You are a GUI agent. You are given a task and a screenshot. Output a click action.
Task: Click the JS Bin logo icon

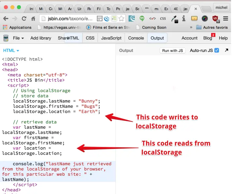tap(6, 38)
